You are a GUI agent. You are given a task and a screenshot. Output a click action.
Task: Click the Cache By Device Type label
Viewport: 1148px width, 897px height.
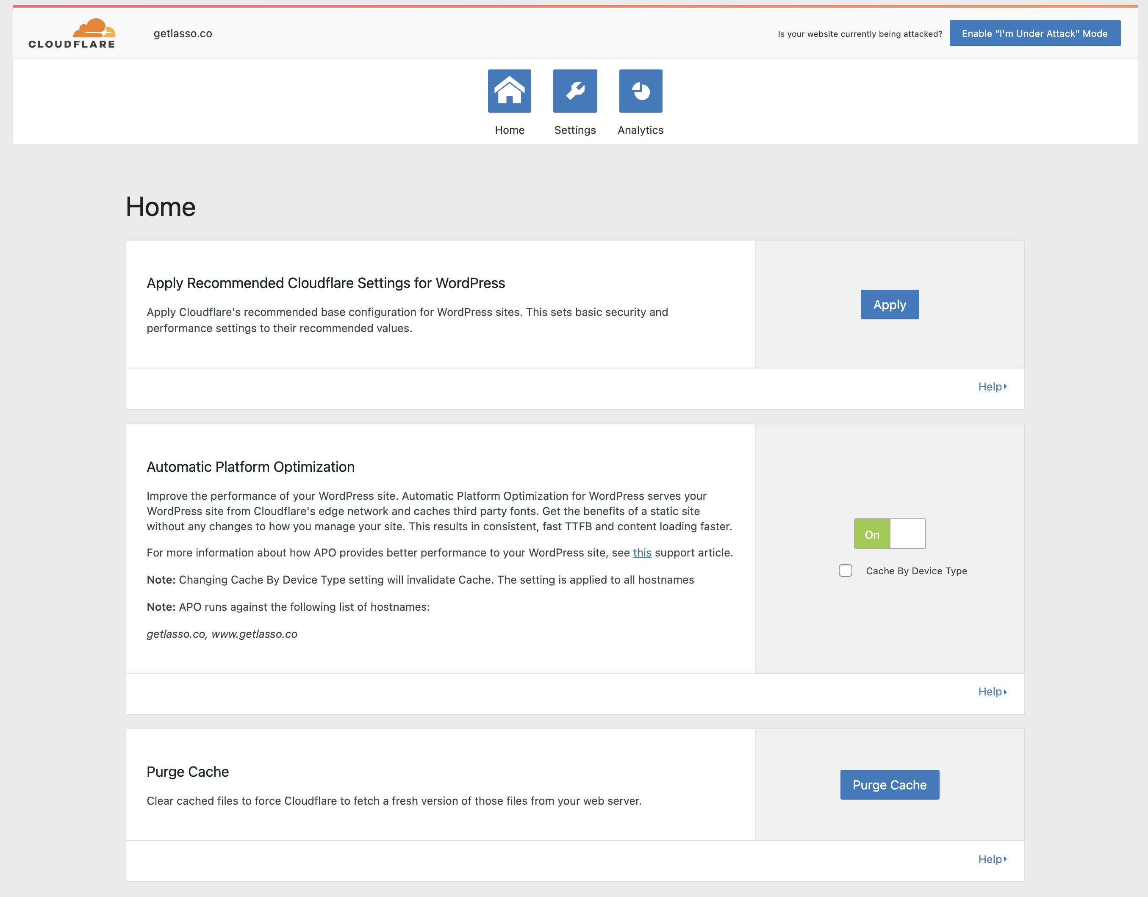(916, 571)
